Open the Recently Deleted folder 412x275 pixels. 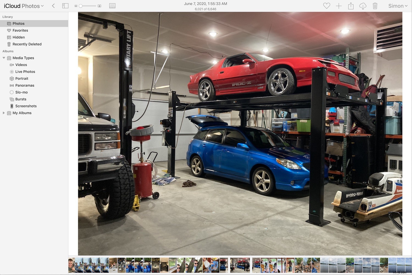coord(27,44)
